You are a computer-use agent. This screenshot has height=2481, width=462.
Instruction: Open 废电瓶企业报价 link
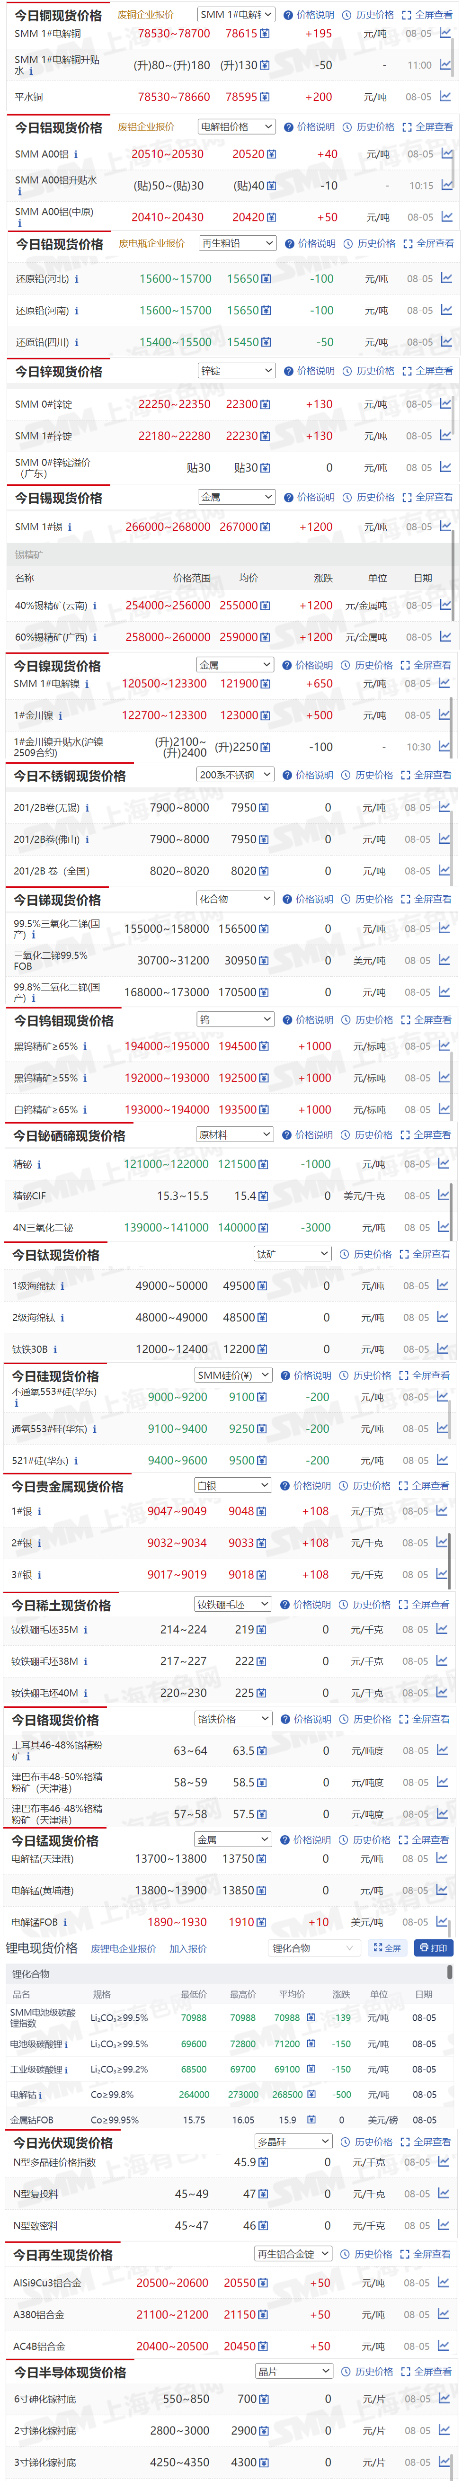click(x=151, y=243)
